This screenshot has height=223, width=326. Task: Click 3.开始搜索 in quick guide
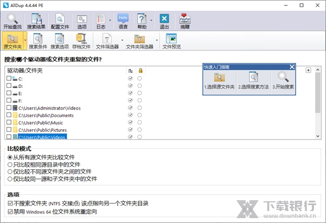click(x=283, y=81)
